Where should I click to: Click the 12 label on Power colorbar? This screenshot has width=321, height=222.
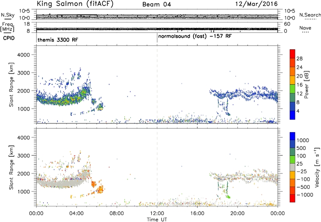[299, 94]
